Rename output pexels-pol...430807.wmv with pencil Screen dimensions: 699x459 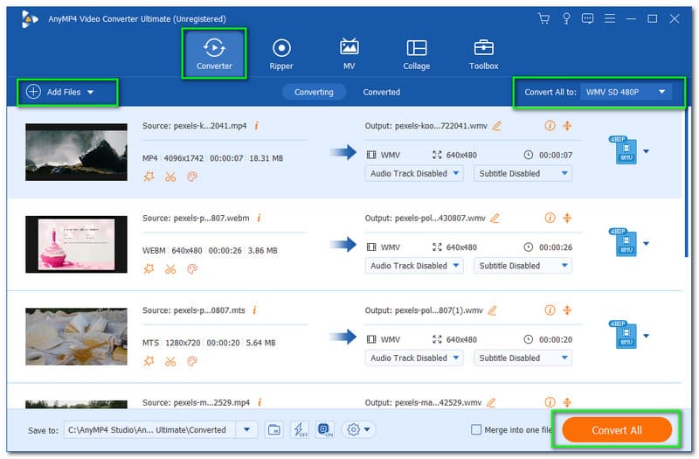[495, 219]
